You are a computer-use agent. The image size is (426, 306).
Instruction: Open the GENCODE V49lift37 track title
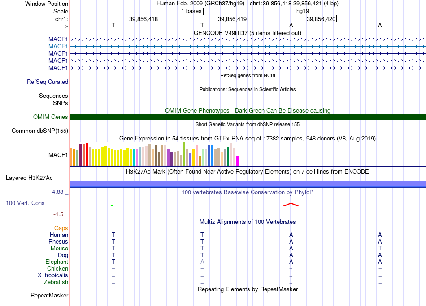[248, 33]
